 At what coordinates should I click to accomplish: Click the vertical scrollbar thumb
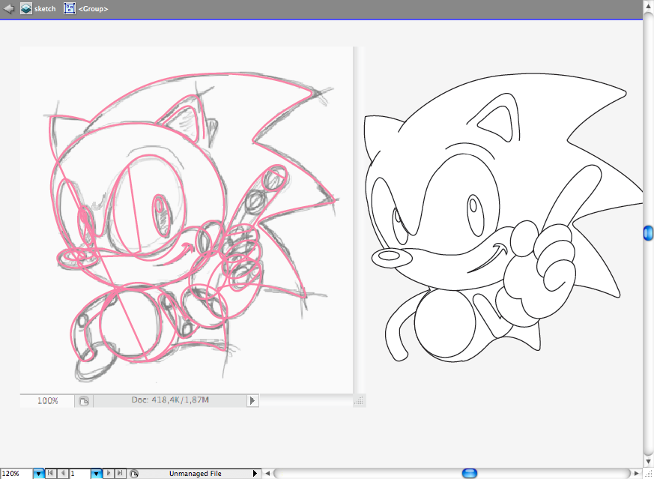pyautogui.click(x=648, y=233)
